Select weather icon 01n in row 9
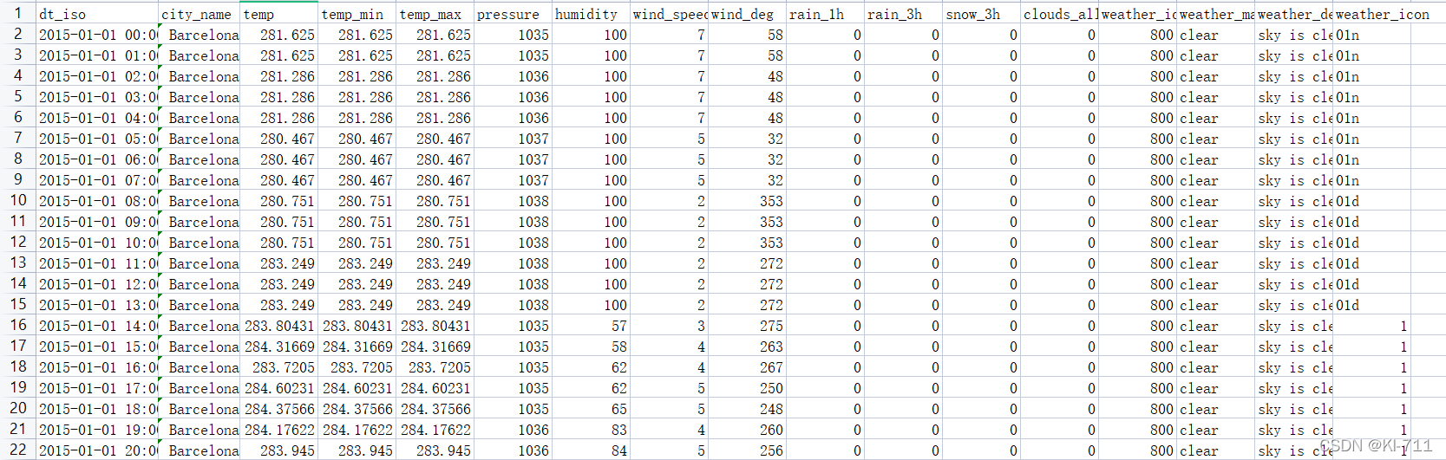Viewport: 1446px width, 460px height. (1371, 180)
